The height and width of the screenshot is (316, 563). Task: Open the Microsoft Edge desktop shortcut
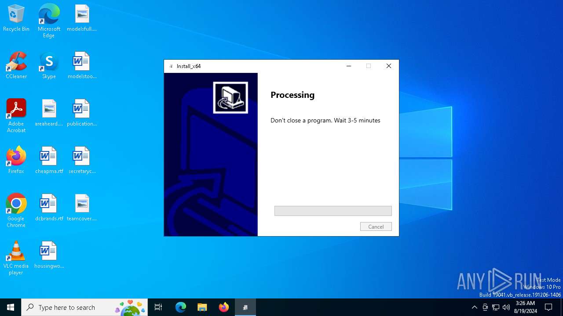coord(49,21)
